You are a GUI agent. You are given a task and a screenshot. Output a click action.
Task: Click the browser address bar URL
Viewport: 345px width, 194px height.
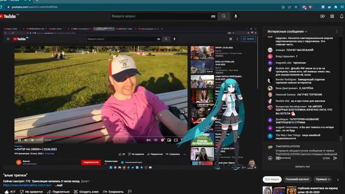click(x=34, y=7)
